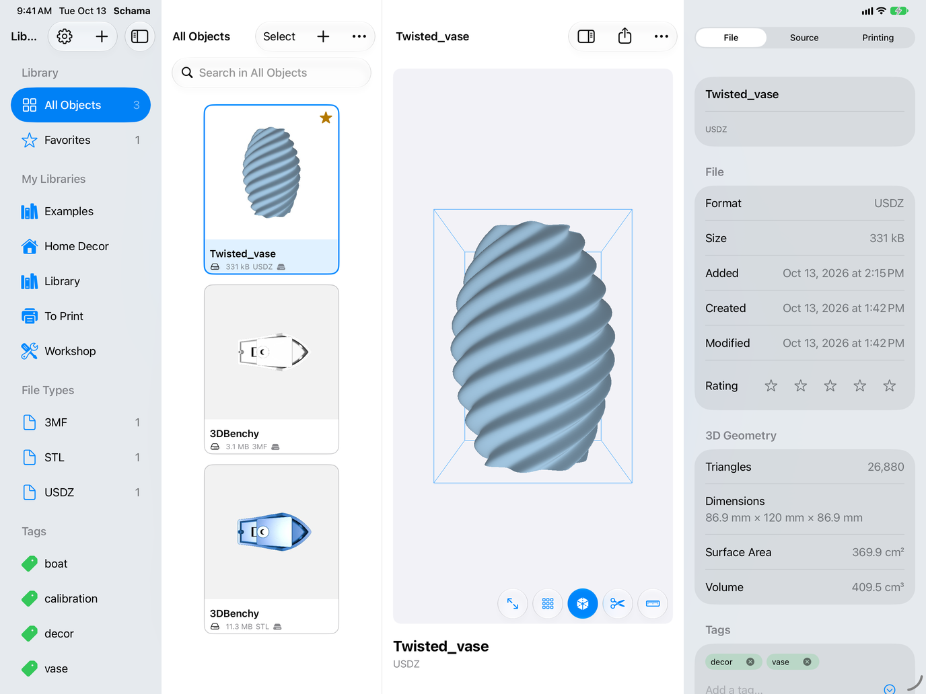Filter by the boat tag
Image resolution: width=926 pixels, height=694 pixels.
pyautogui.click(x=81, y=564)
